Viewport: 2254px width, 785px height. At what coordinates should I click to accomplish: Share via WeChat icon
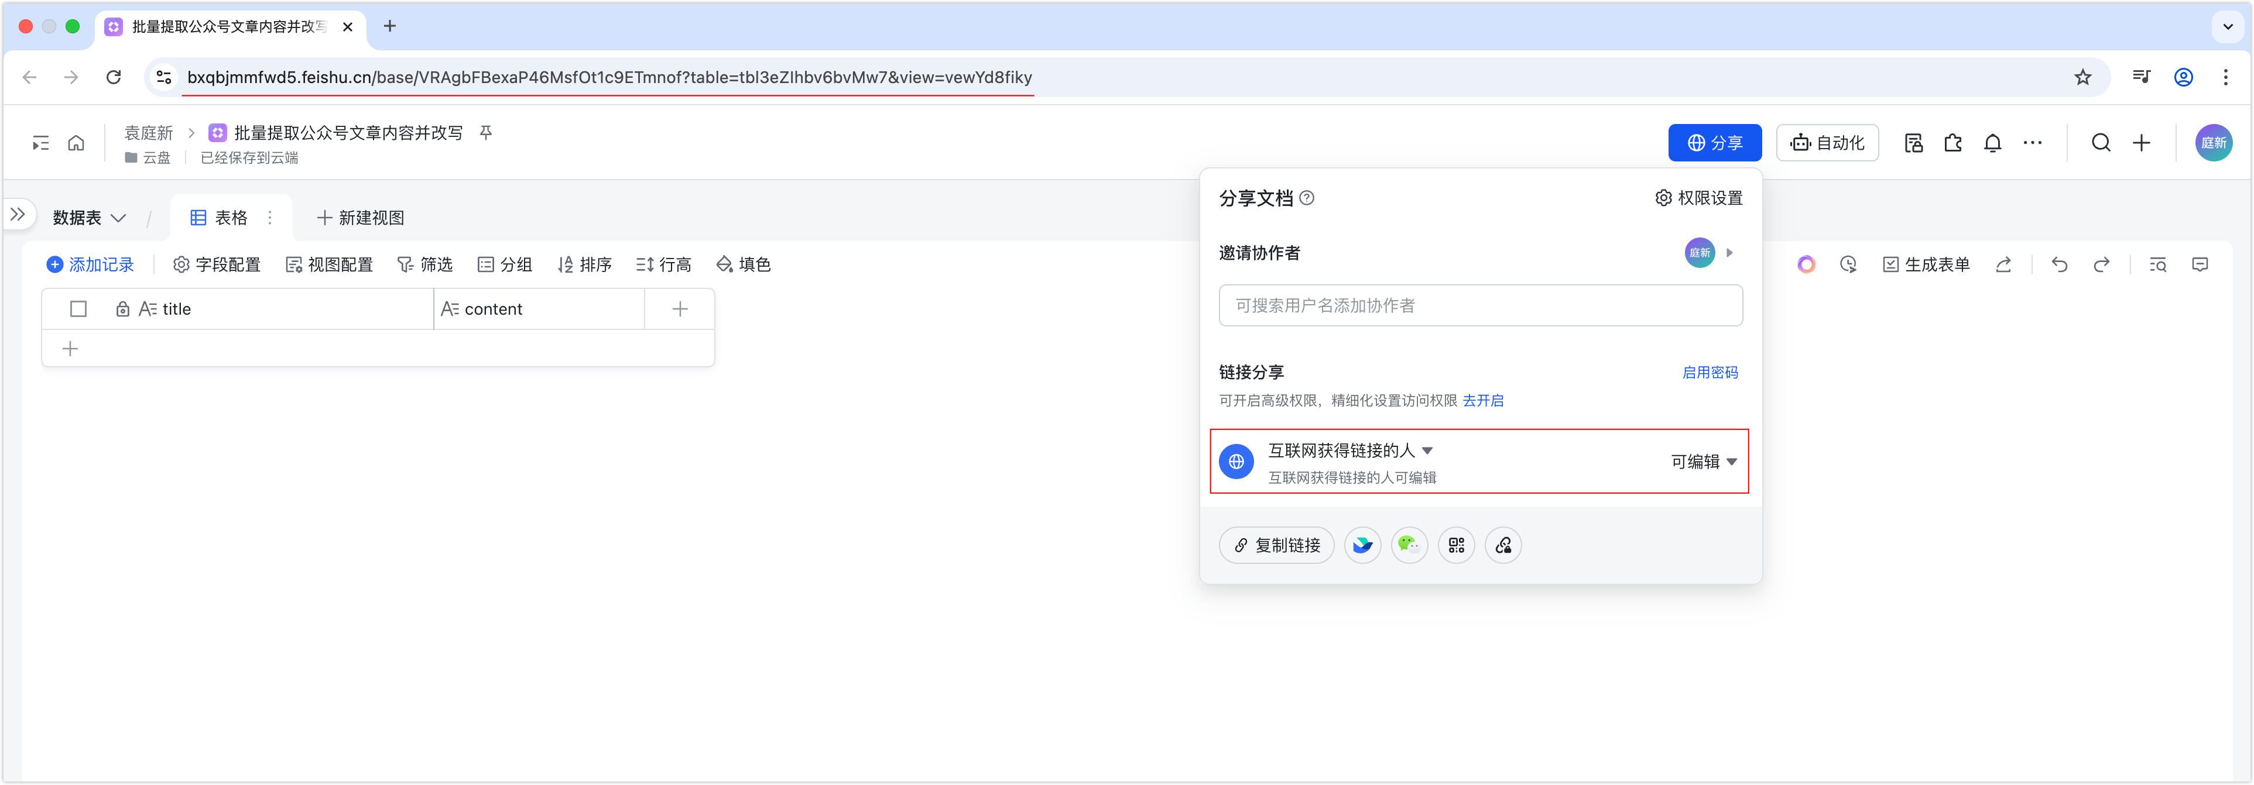(1409, 546)
